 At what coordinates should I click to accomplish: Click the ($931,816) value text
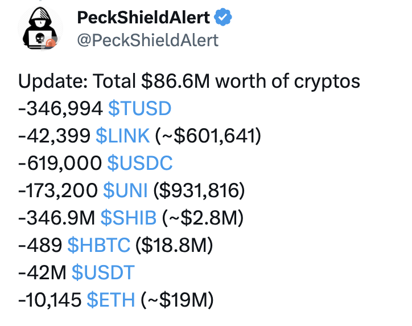(x=199, y=190)
